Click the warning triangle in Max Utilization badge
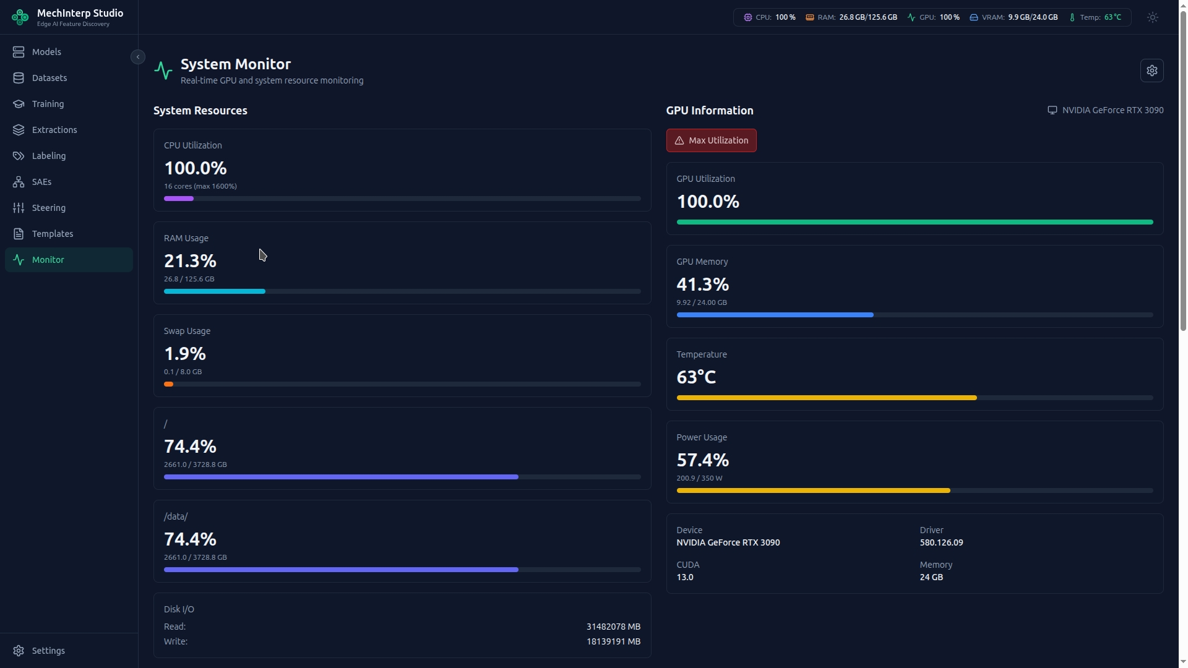 [679, 140]
